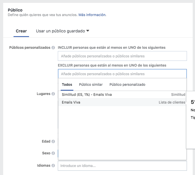The image size is (195, 175).
Task: Open the Más información link
Action: 92,15
